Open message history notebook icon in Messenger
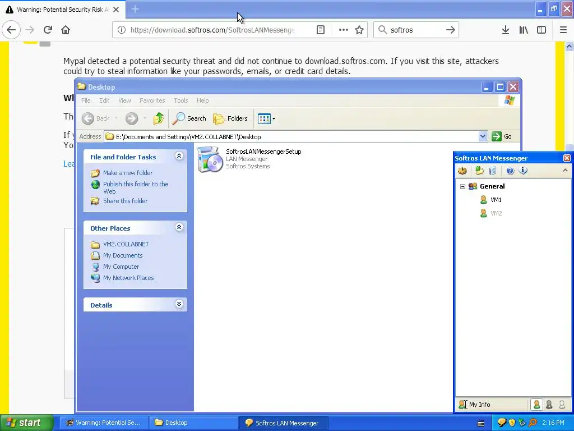Image resolution: width=574 pixels, height=431 pixels. click(493, 171)
